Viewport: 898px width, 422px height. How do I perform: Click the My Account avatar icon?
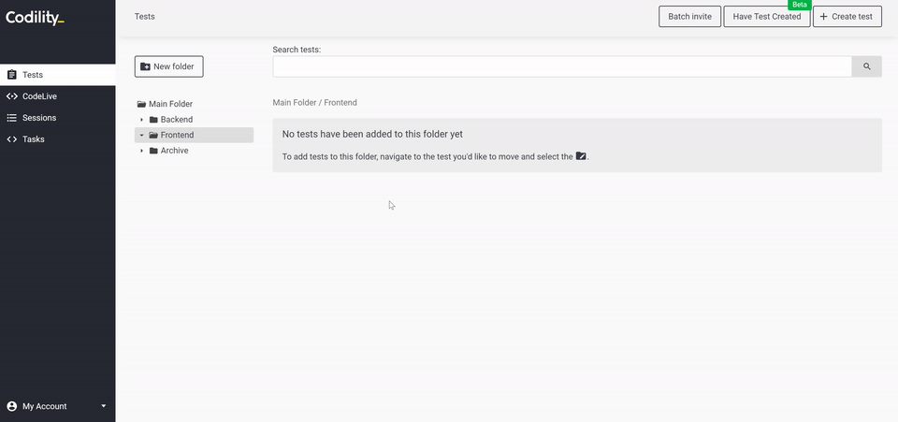coord(11,406)
